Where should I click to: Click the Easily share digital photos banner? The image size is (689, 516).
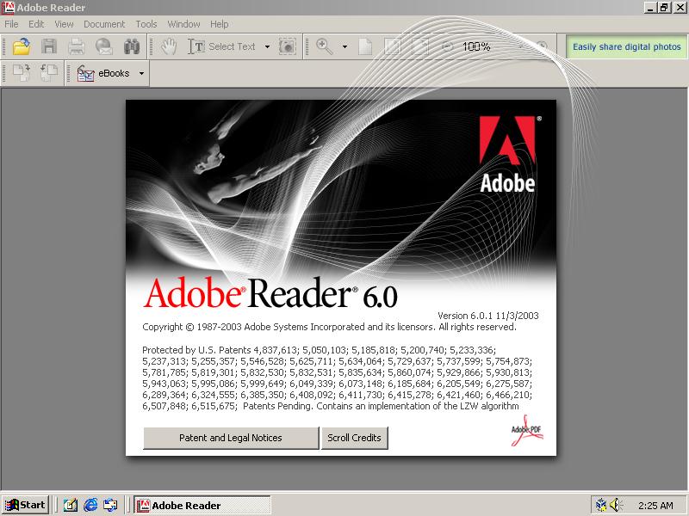coord(627,46)
